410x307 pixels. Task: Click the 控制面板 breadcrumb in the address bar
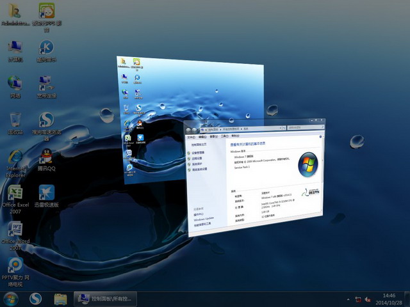tap(213, 129)
